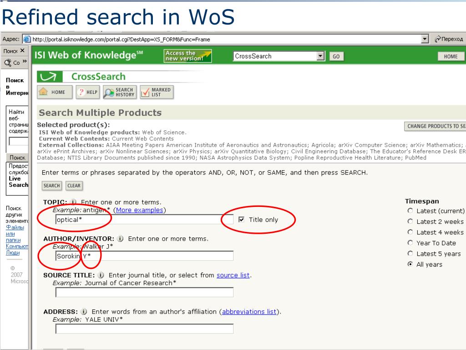Viewport: 466px width, 350px height.
Task: Click the CrossSearch HOME toolbar button
Action: pyautogui.click(x=55, y=92)
